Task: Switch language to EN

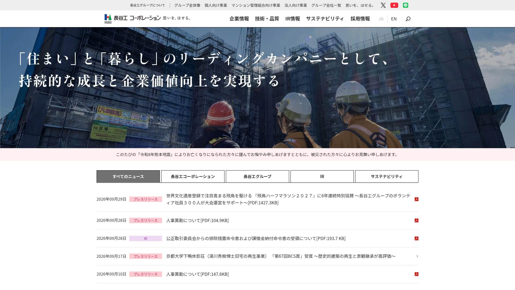Action: [x=394, y=19]
